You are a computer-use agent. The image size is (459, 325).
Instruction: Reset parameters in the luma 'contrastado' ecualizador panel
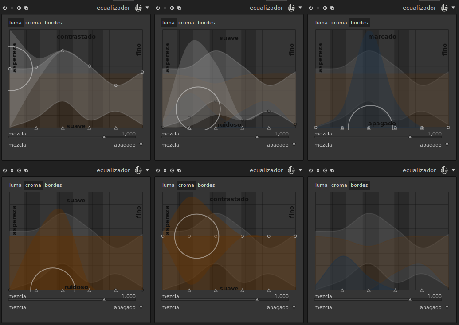19,8
